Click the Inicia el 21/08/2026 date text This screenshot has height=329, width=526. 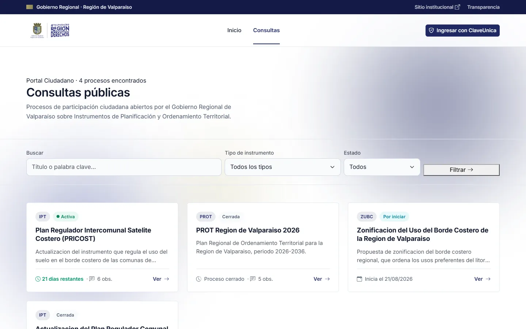click(389, 279)
